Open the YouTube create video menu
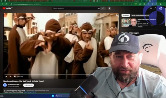 click(x=151, y=8)
